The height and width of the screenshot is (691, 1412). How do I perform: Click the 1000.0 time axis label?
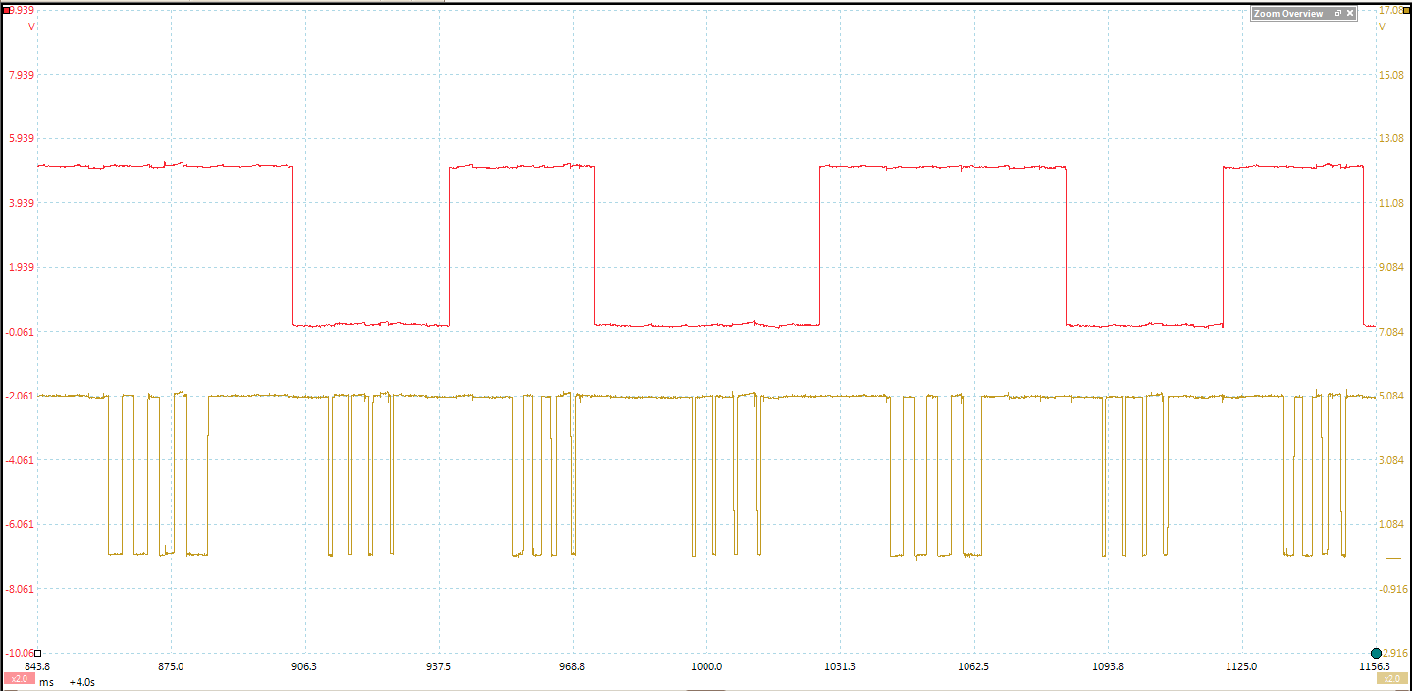[708, 666]
